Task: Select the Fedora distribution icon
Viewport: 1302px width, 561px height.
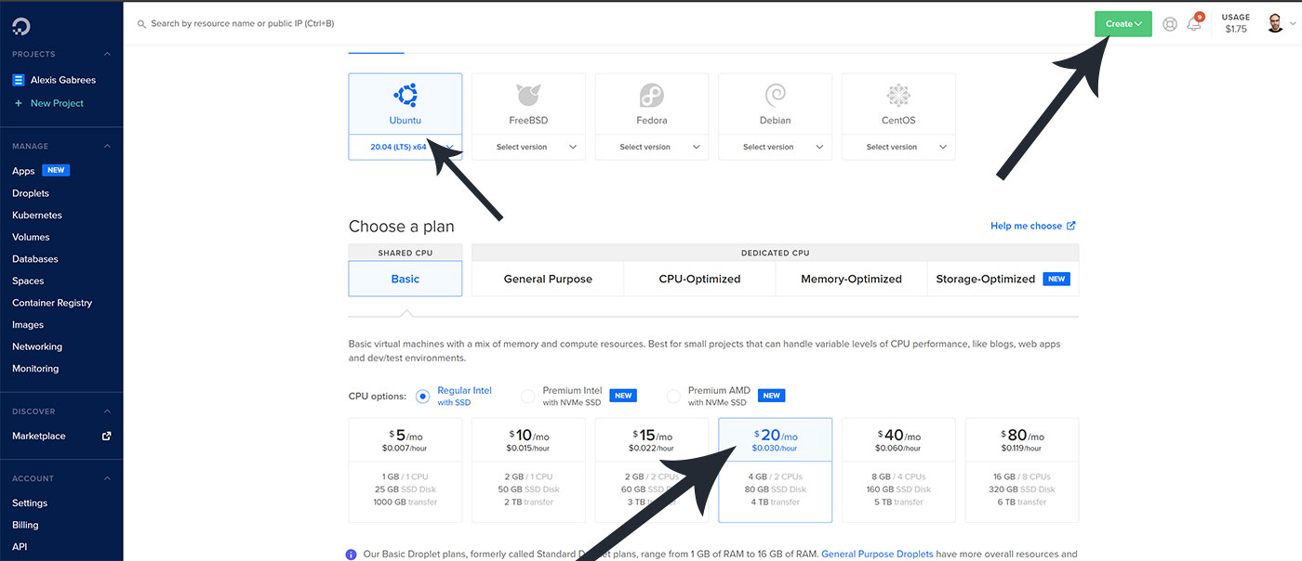Action: (651, 95)
